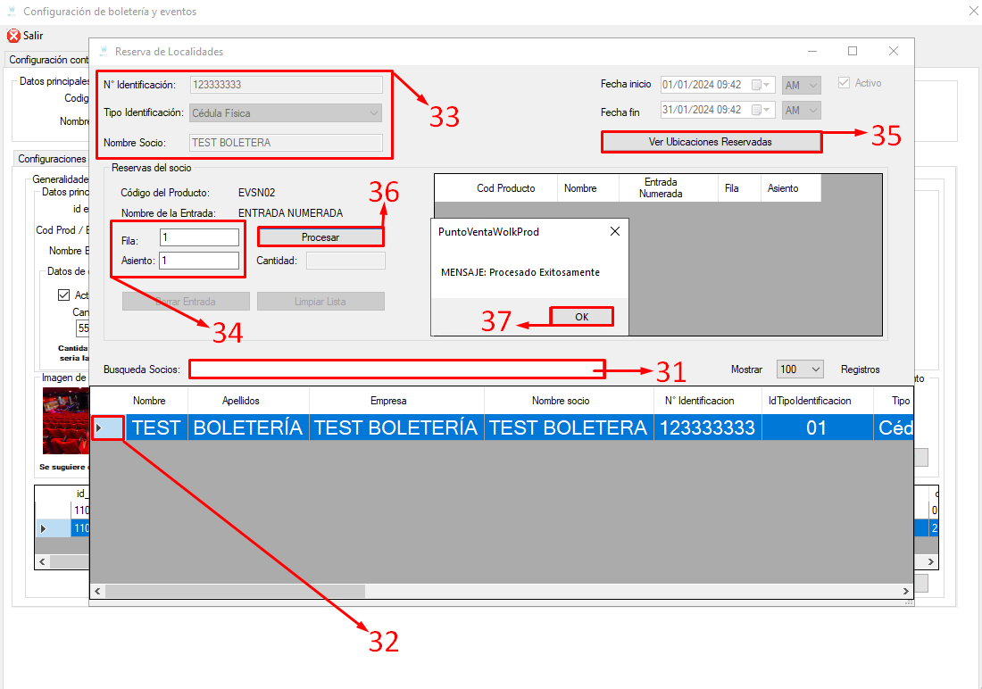
Task: Click scroll left arrow in background grid
Action: point(42,562)
